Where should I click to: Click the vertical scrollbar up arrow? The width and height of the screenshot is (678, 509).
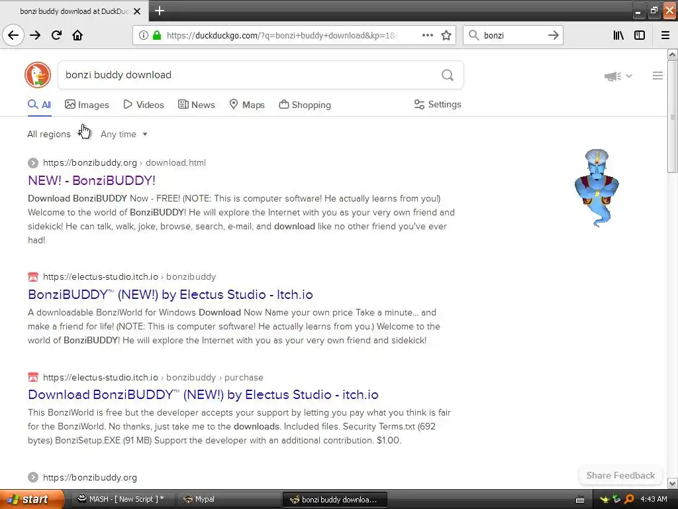coord(673,54)
